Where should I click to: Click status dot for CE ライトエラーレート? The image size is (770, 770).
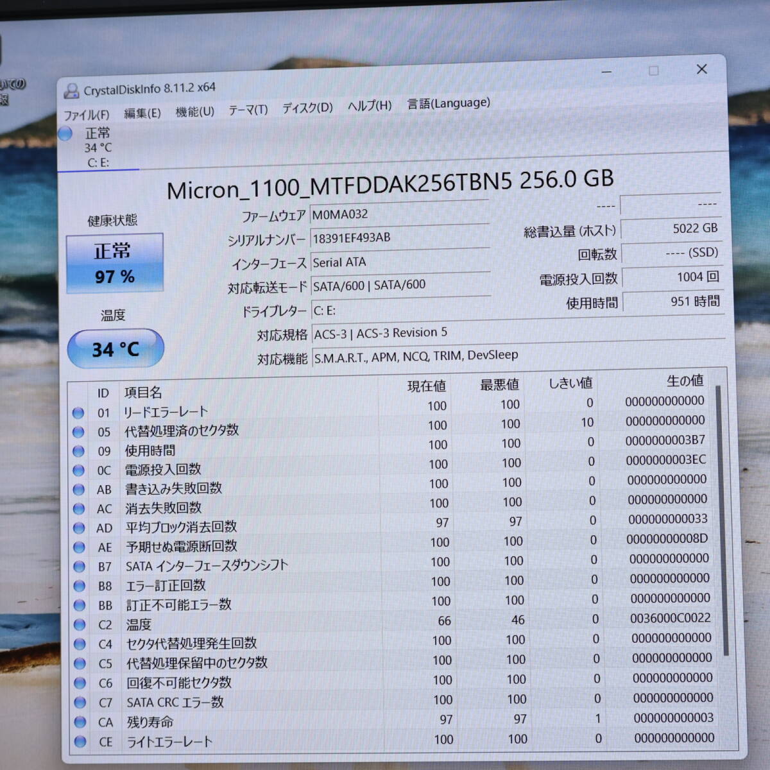[x=80, y=742]
